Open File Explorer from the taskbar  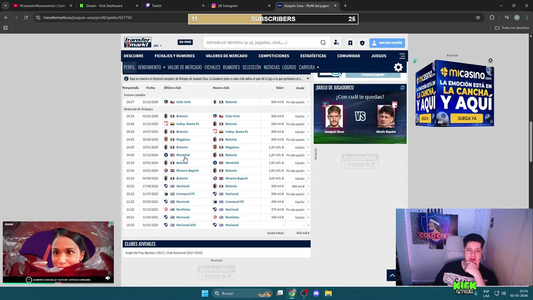[x=328, y=293]
